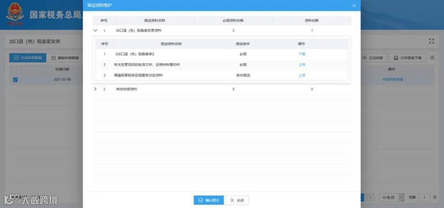Click the national emblem logo in header
The image size is (444, 208).
(15, 14)
